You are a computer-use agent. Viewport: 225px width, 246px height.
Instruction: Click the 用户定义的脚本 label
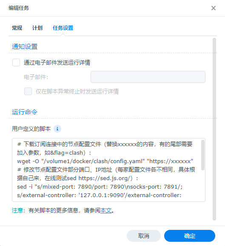[31, 129]
